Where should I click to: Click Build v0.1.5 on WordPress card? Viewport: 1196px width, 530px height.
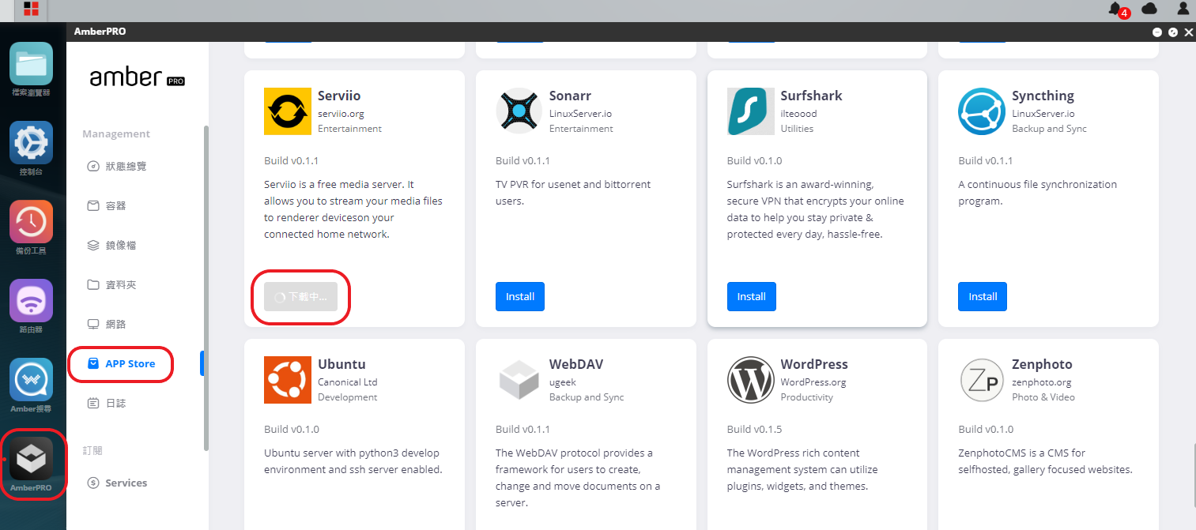coord(754,429)
